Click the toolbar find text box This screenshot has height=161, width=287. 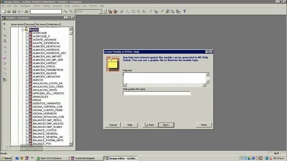pyautogui.click(x=46, y=12)
